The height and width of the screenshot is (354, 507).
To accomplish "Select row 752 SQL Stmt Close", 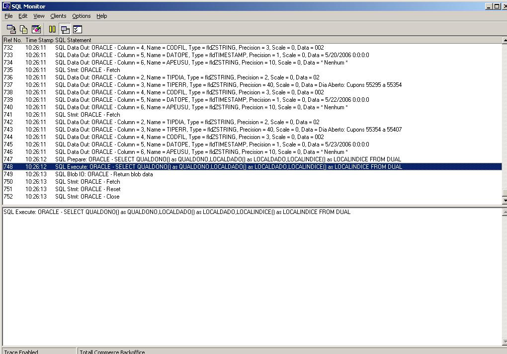I will pyautogui.click(x=252, y=196).
